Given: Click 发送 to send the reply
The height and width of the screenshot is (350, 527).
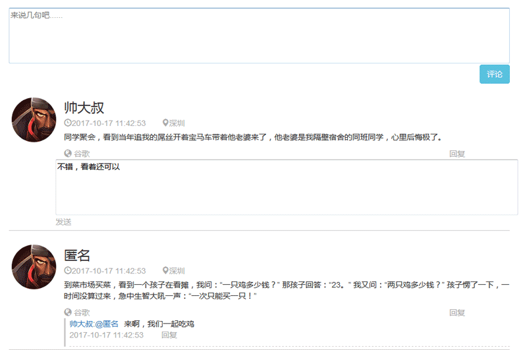Looking at the screenshot, I should (63, 222).
